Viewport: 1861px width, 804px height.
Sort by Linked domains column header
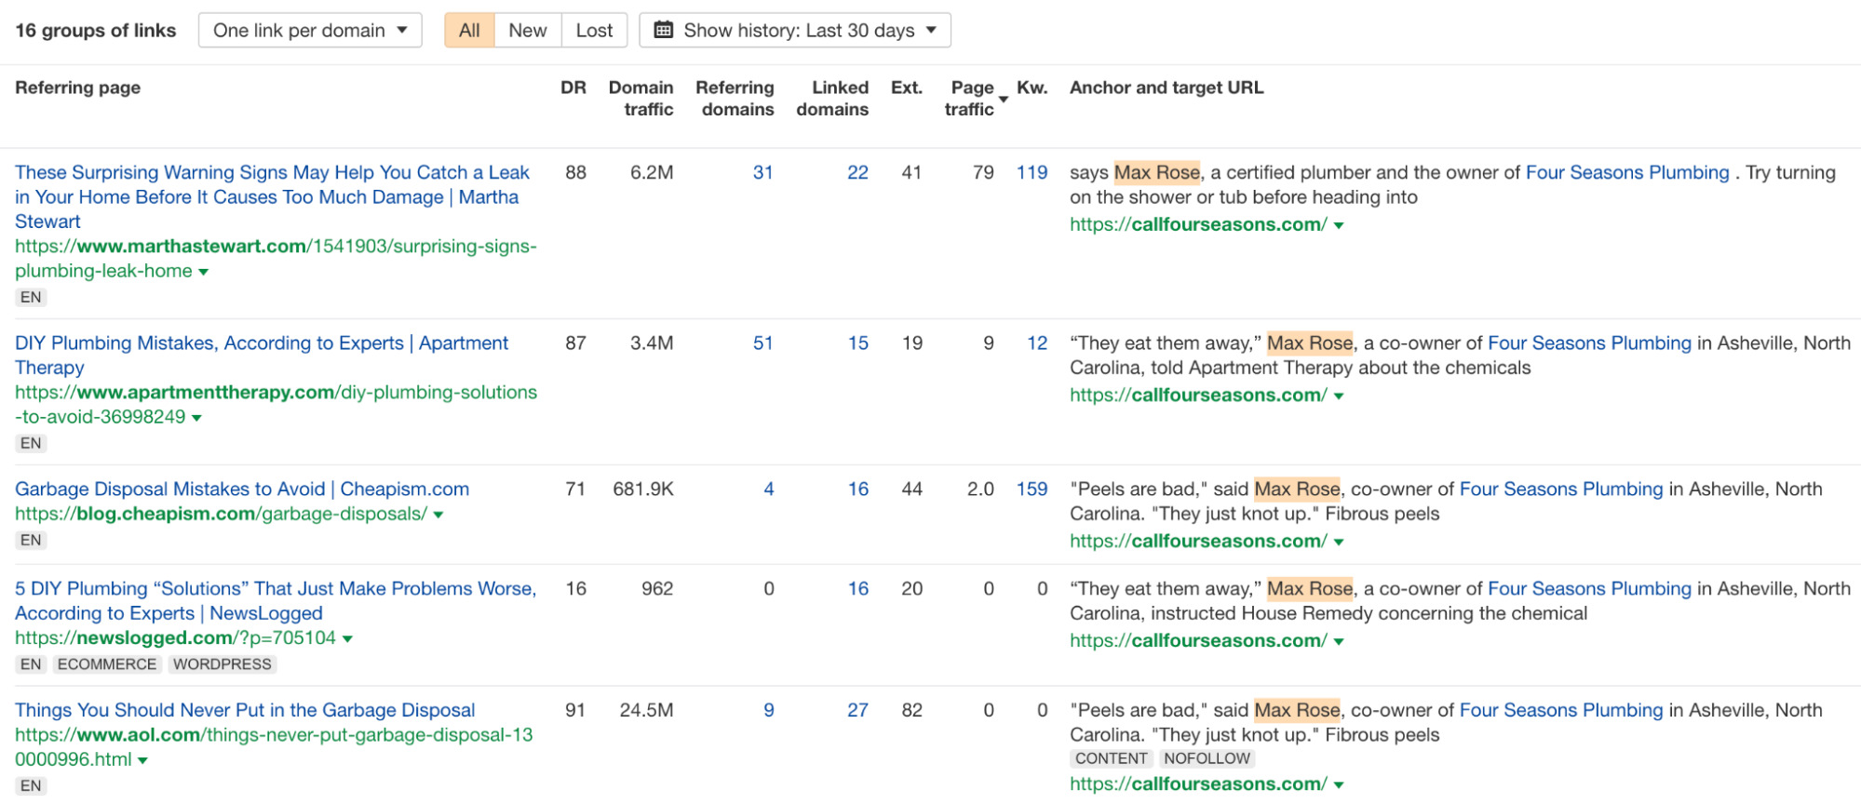coord(832,98)
